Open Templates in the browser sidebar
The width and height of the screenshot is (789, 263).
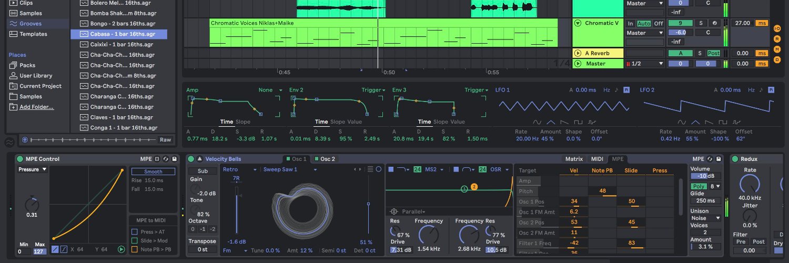(33, 34)
